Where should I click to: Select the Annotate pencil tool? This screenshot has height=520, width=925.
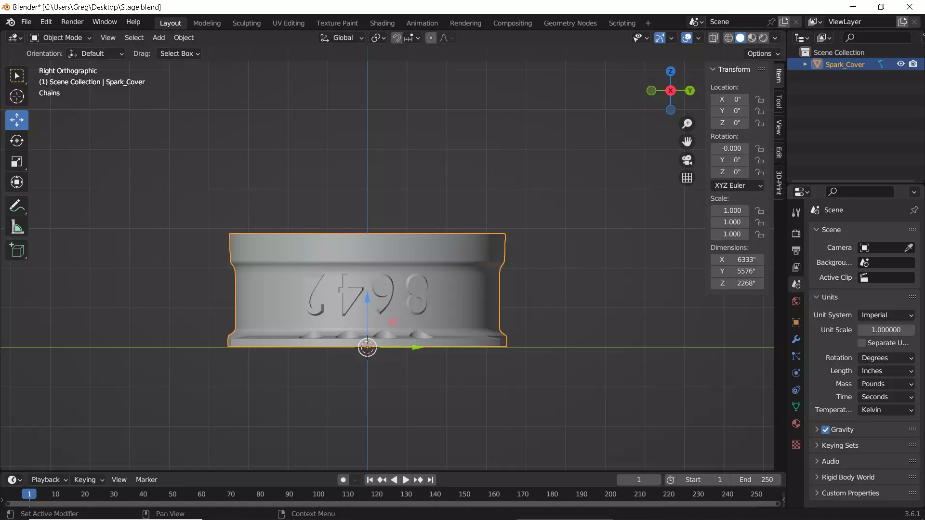click(17, 206)
